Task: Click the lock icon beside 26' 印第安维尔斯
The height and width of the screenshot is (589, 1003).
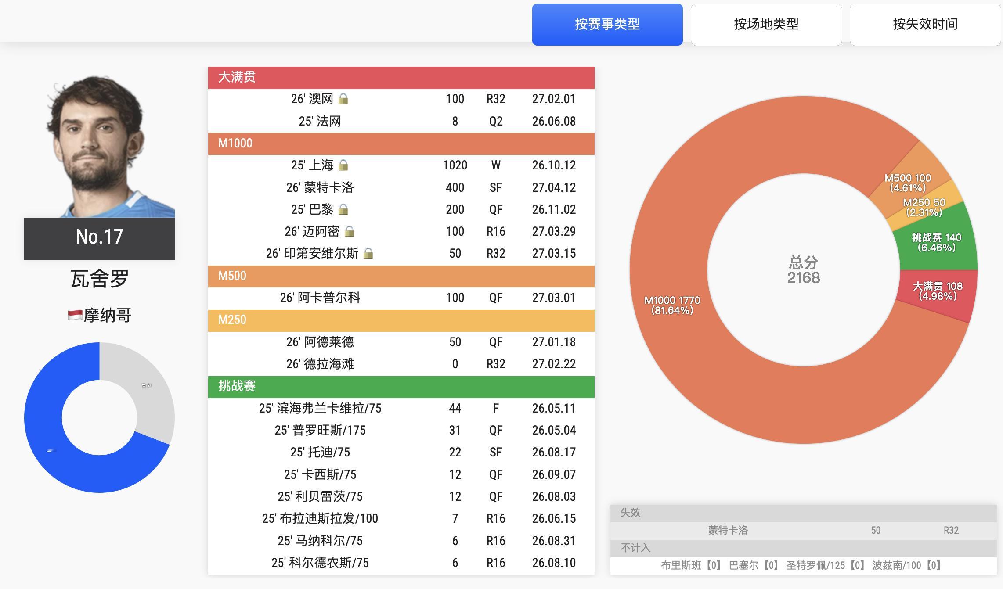Action: [x=369, y=253]
